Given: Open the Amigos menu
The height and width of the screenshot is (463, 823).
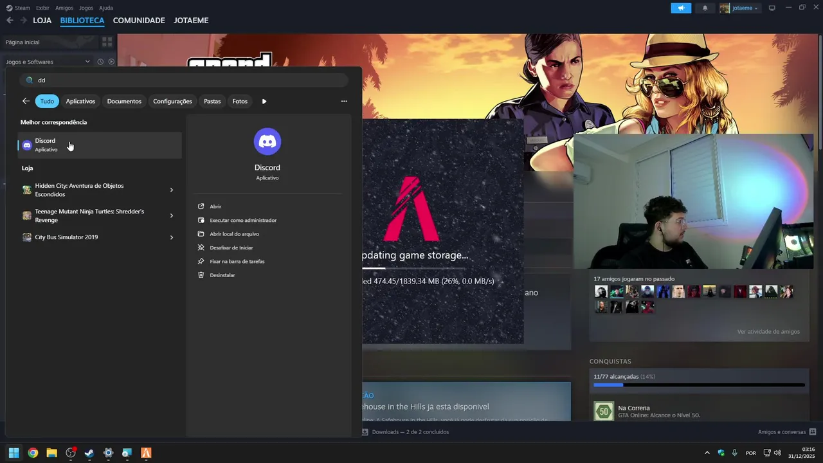Looking at the screenshot, I should coord(64,8).
